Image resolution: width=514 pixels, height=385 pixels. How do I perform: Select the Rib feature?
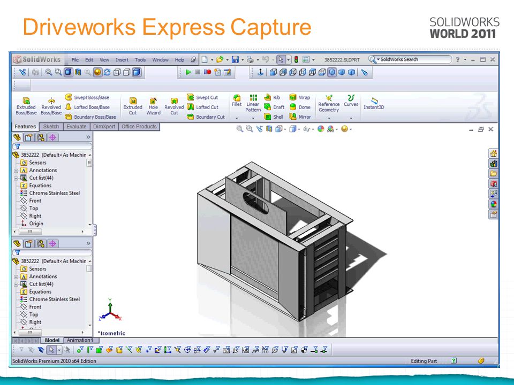pyautogui.click(x=273, y=97)
